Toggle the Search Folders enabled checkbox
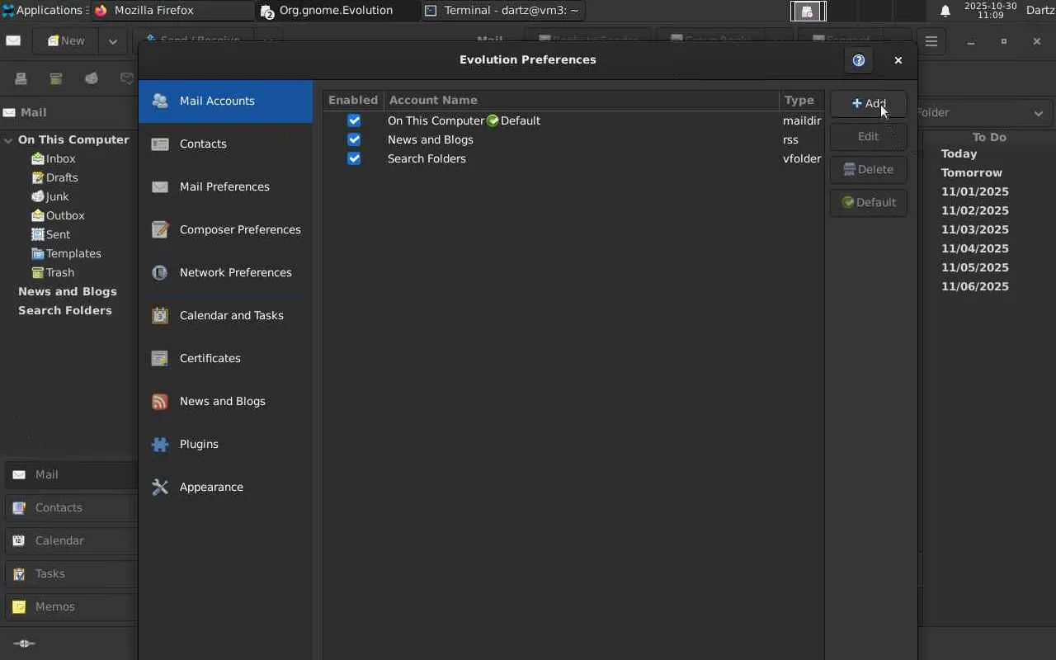Screen dimensions: 1056x660 [x=354, y=158]
